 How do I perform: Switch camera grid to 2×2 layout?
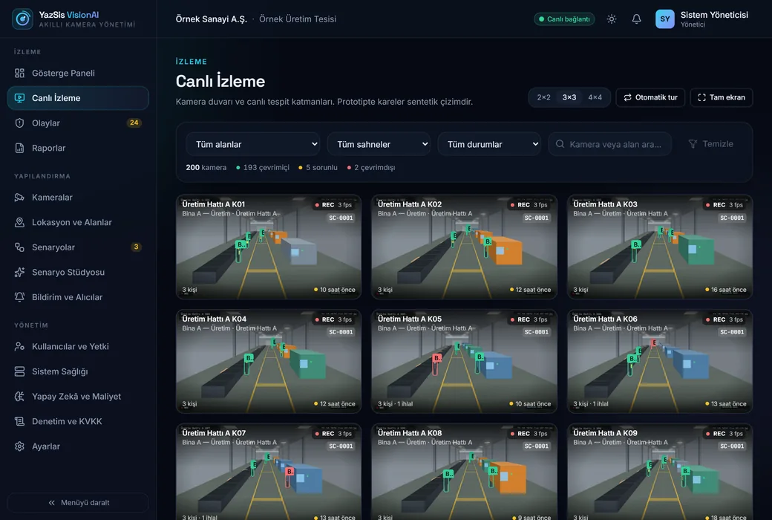tap(543, 97)
